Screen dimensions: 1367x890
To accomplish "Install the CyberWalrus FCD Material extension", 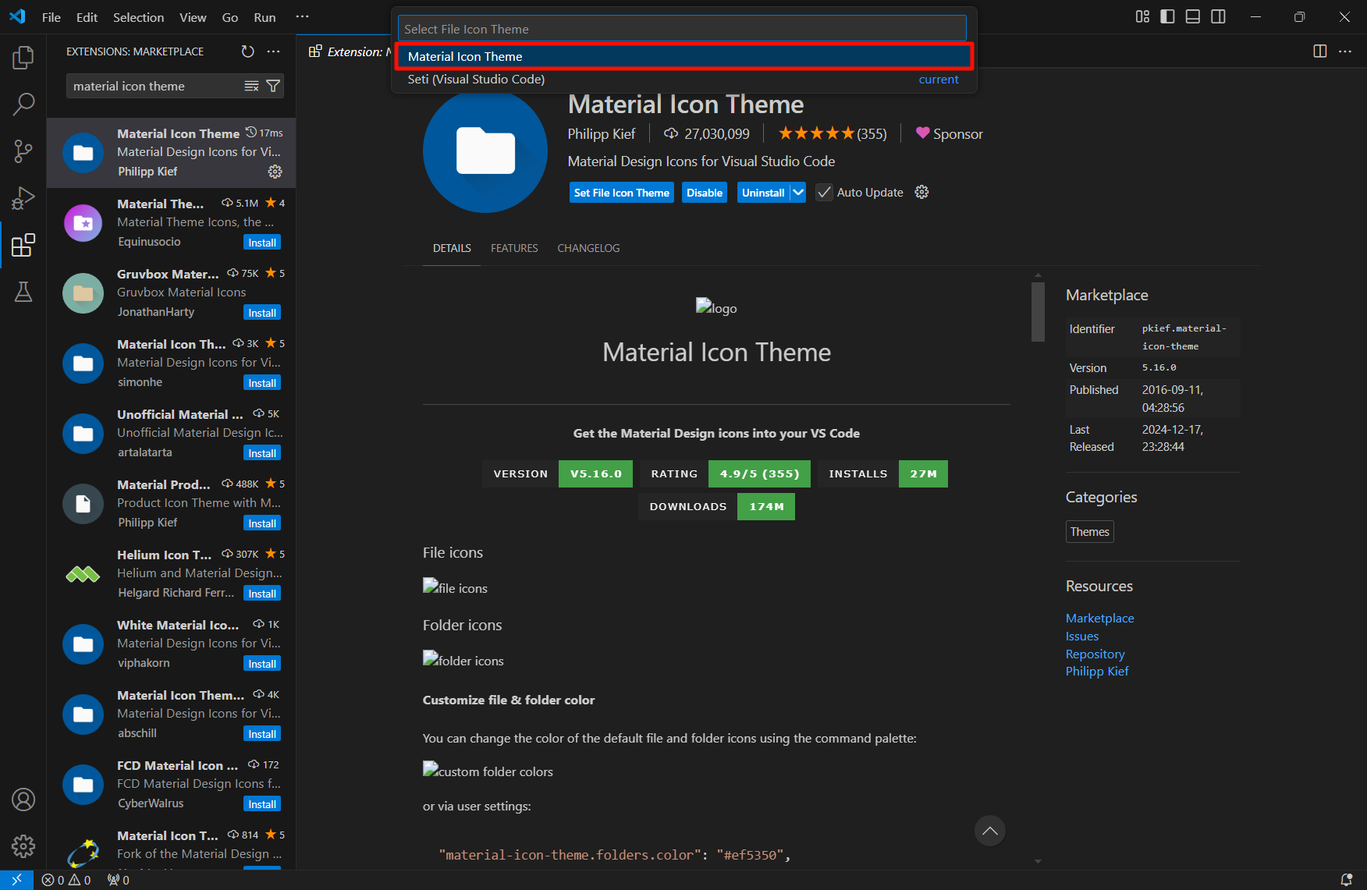I will coord(262,804).
